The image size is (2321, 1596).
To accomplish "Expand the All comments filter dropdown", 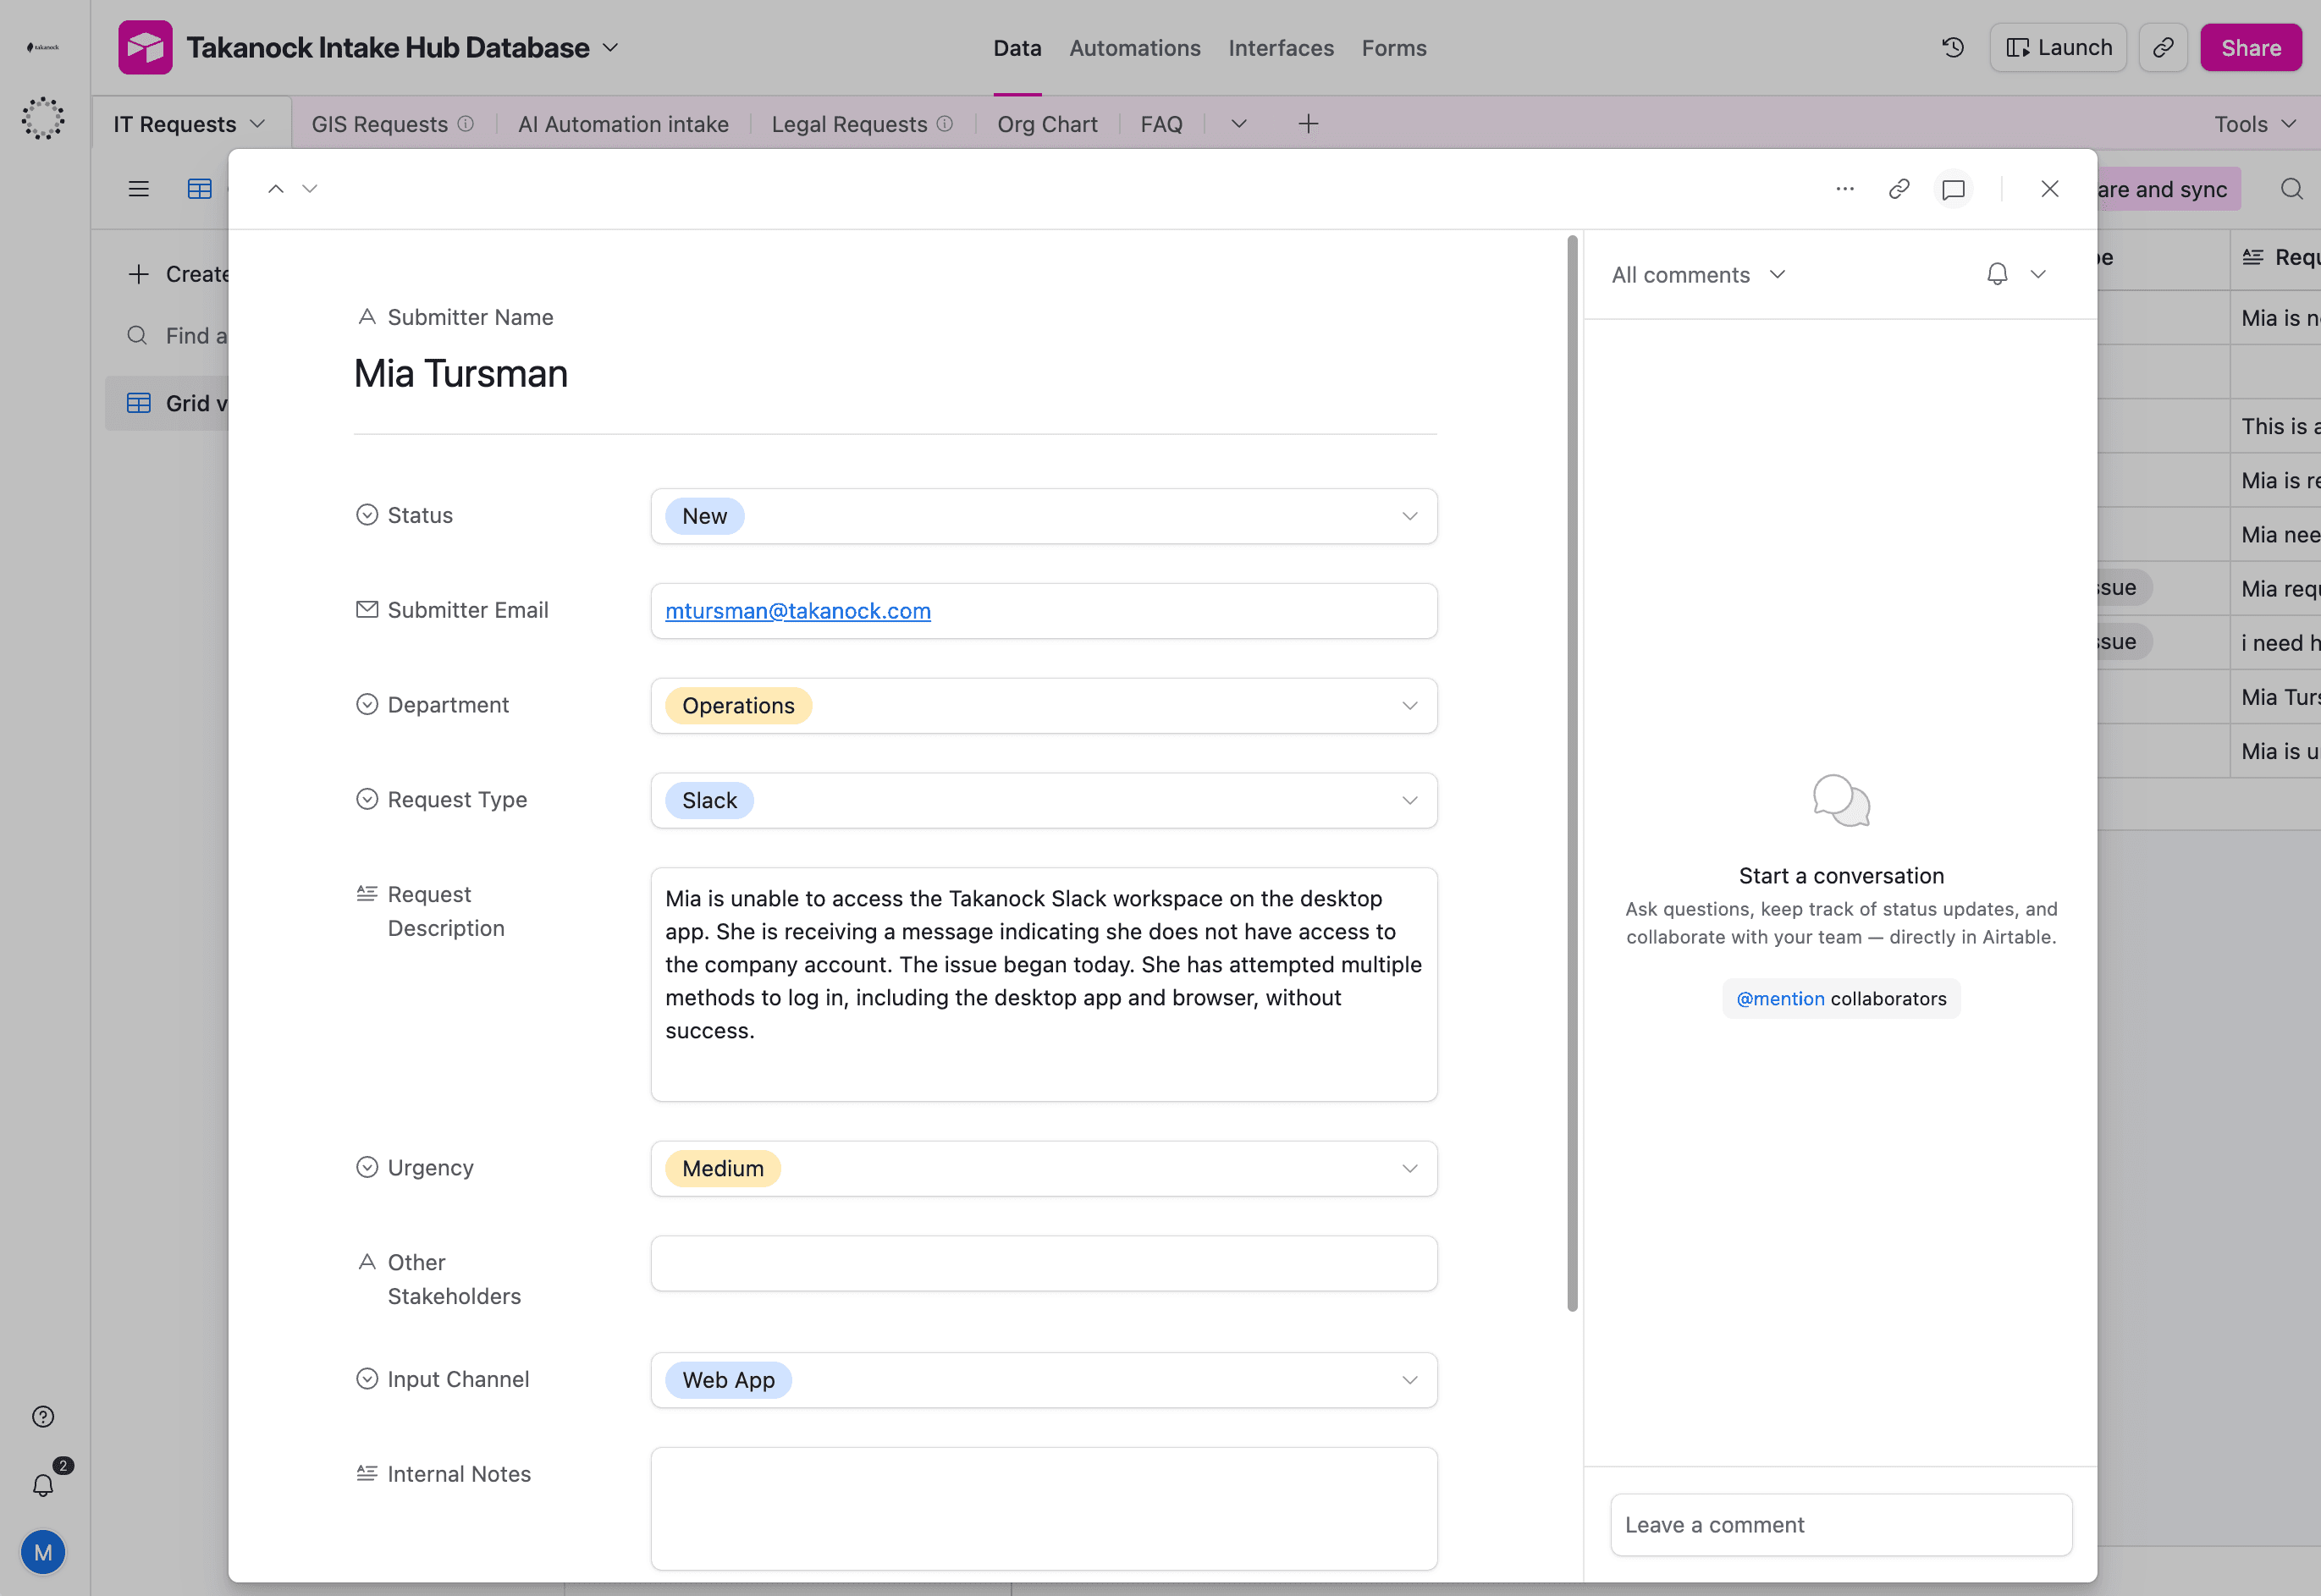I will pos(1698,275).
